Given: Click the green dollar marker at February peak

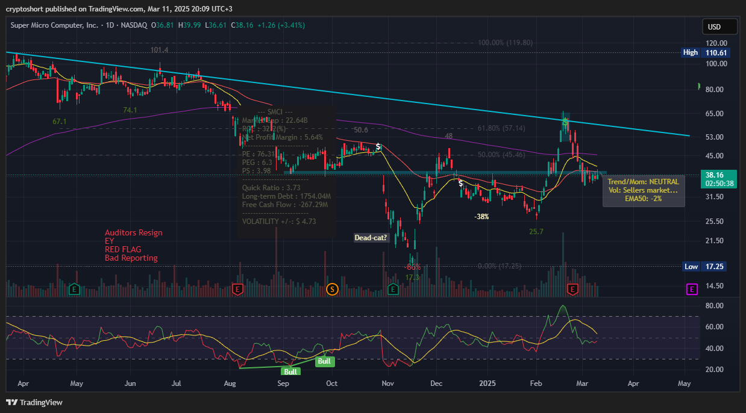Looking at the screenshot, I should (565, 122).
